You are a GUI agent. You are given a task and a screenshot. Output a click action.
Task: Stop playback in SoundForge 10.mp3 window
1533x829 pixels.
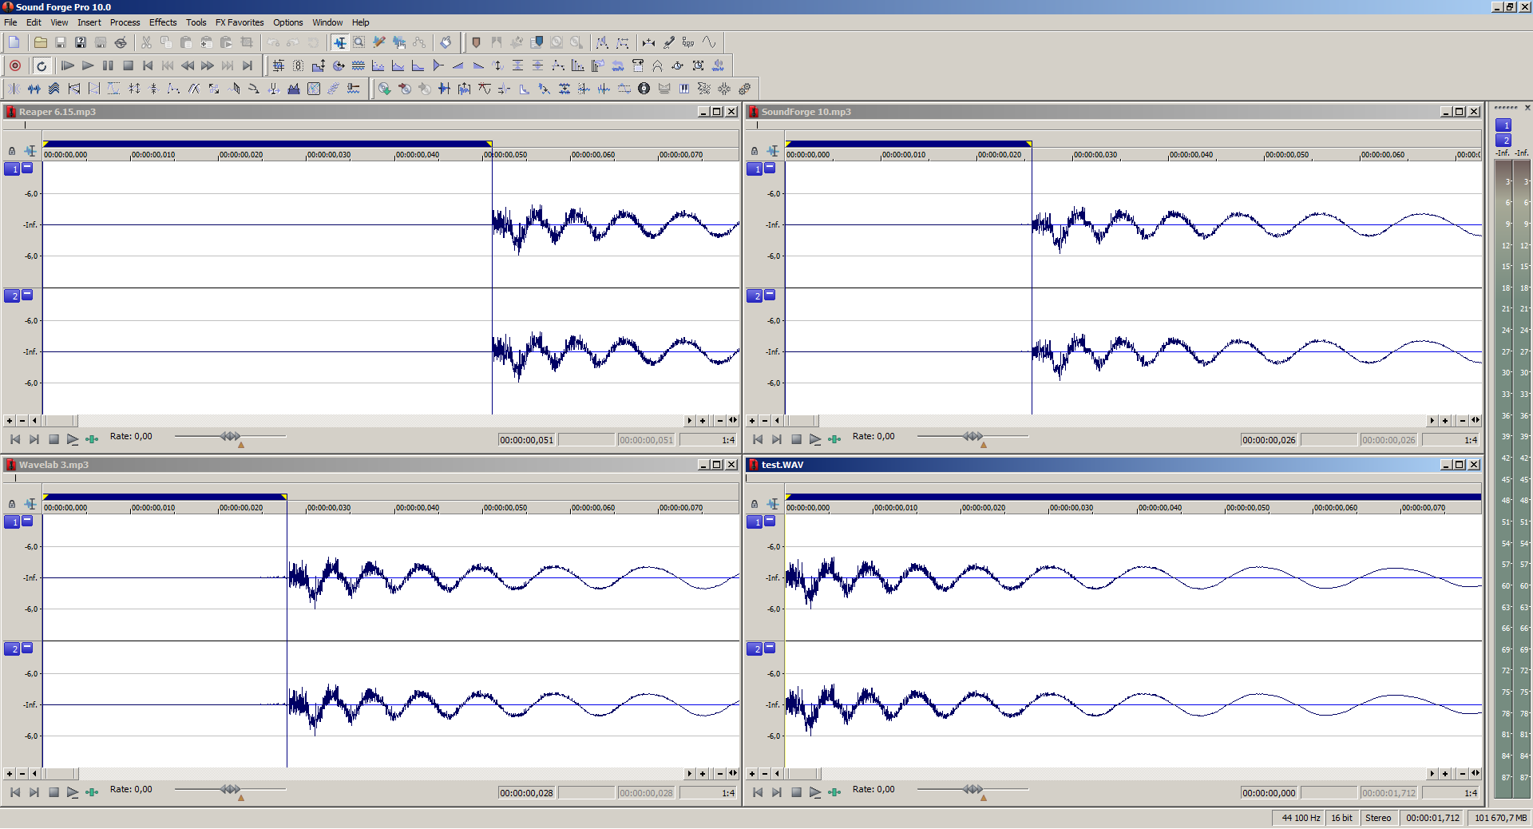pyautogui.click(x=796, y=439)
